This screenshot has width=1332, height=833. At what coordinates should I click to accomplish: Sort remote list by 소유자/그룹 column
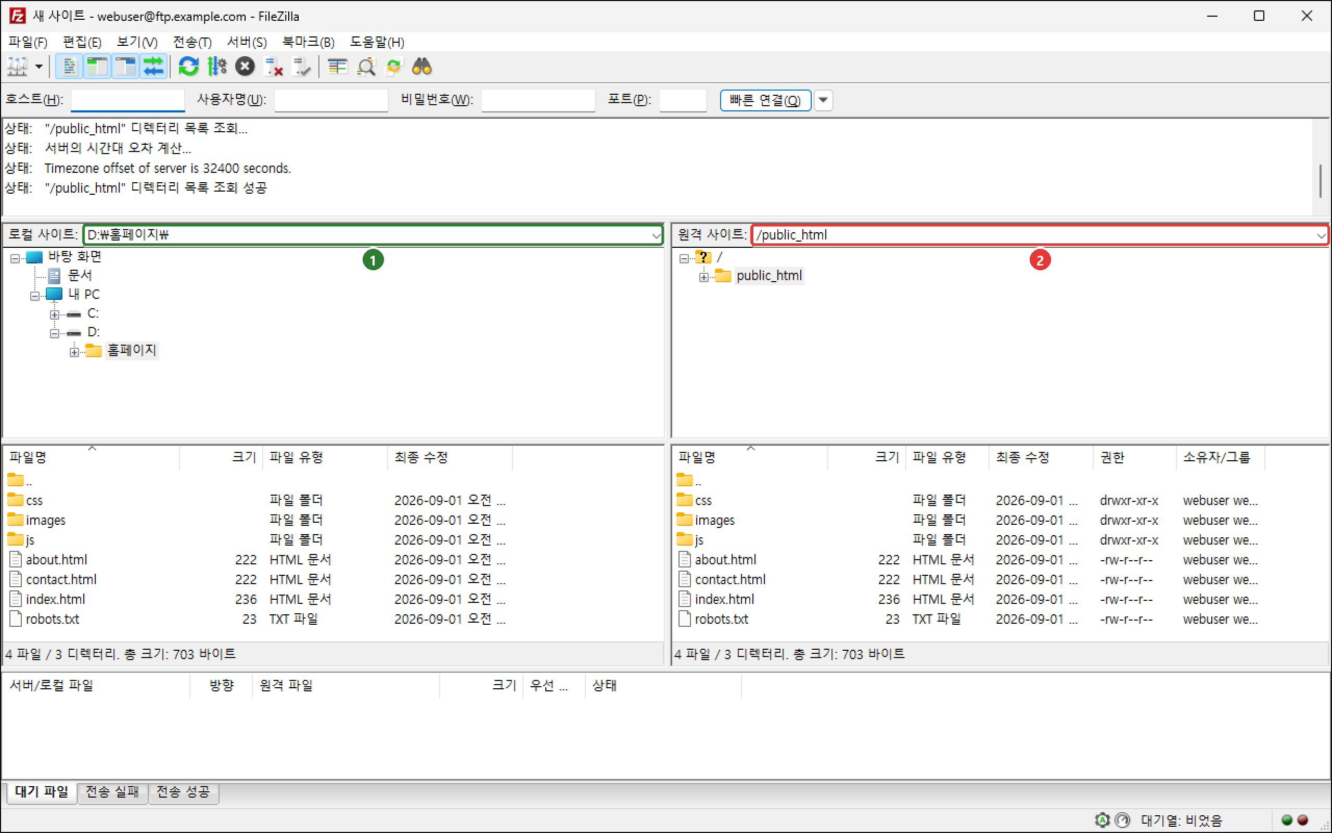(x=1220, y=457)
